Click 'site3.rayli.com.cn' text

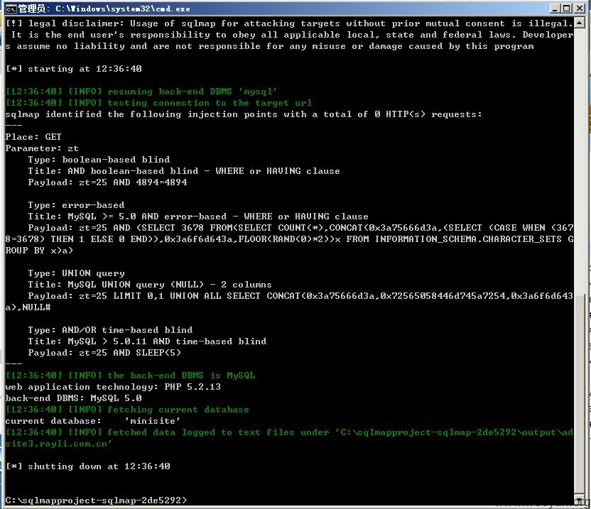coord(57,444)
